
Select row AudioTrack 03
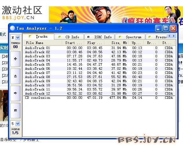tap(99, 56)
